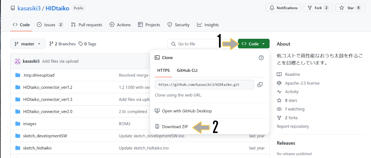The image size is (371, 158).
Task: Open 'Add files via upload' commit message
Action: pos(60,61)
